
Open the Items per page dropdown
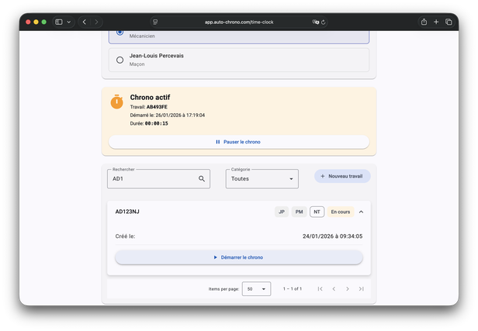256,289
